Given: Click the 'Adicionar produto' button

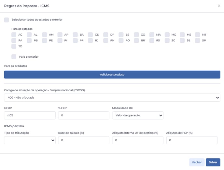Looking at the screenshot, I should (x=112, y=75).
